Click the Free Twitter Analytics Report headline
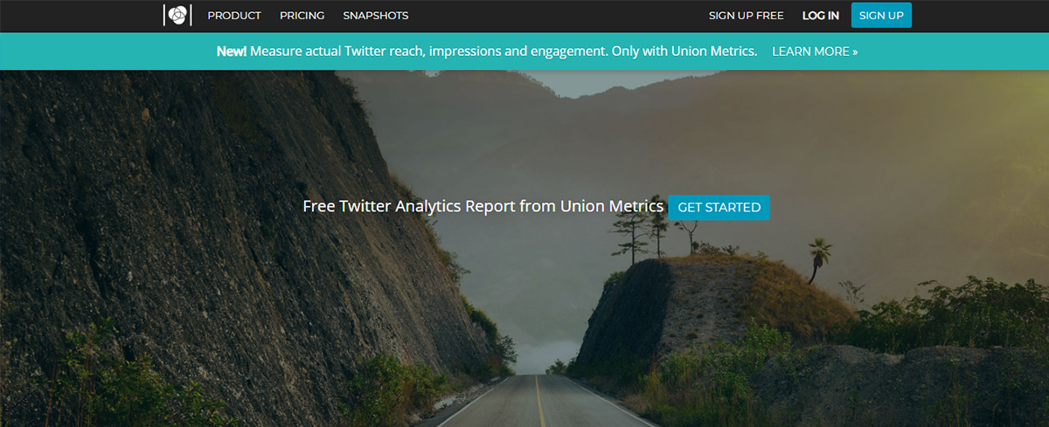The height and width of the screenshot is (427, 1049). coord(483,207)
